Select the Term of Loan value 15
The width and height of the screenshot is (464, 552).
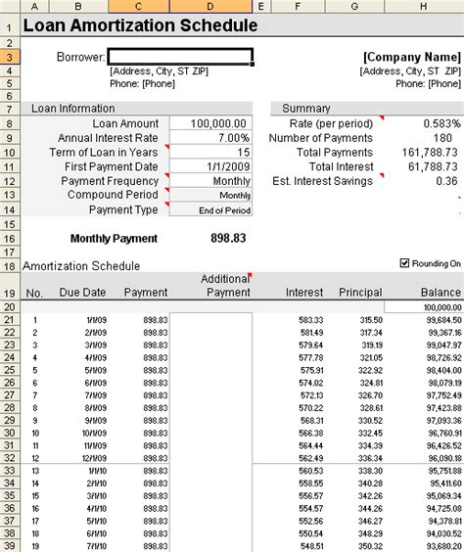[210, 152]
